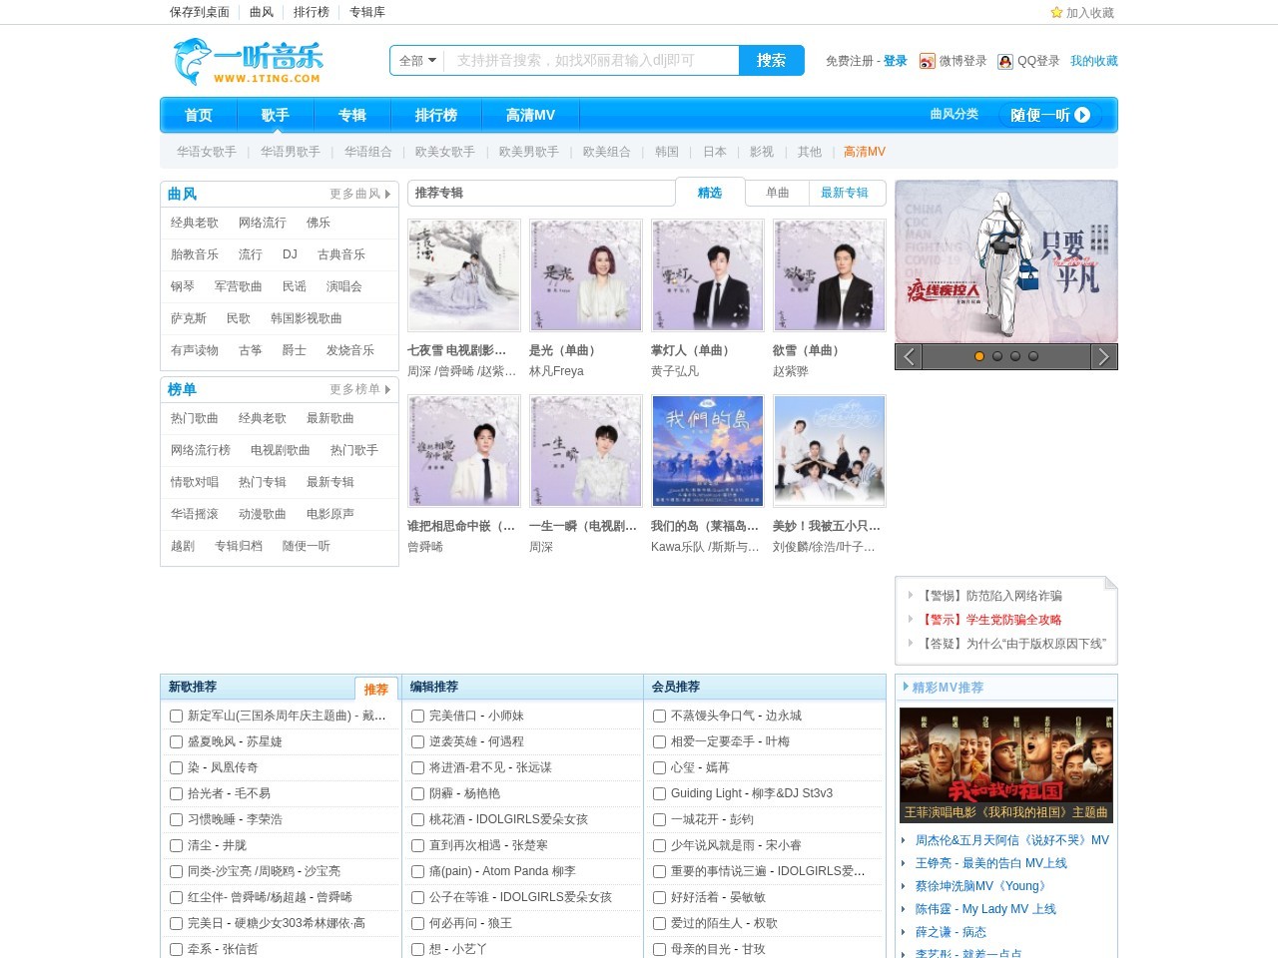Click the 1ting dolphin logo

[x=248, y=62]
